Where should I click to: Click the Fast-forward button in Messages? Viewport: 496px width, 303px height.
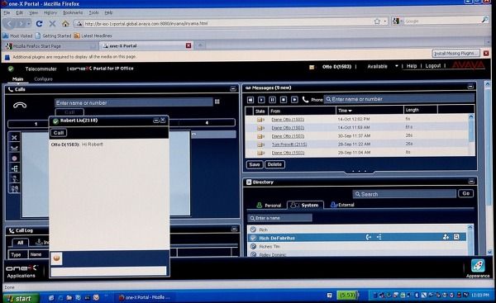point(294,100)
